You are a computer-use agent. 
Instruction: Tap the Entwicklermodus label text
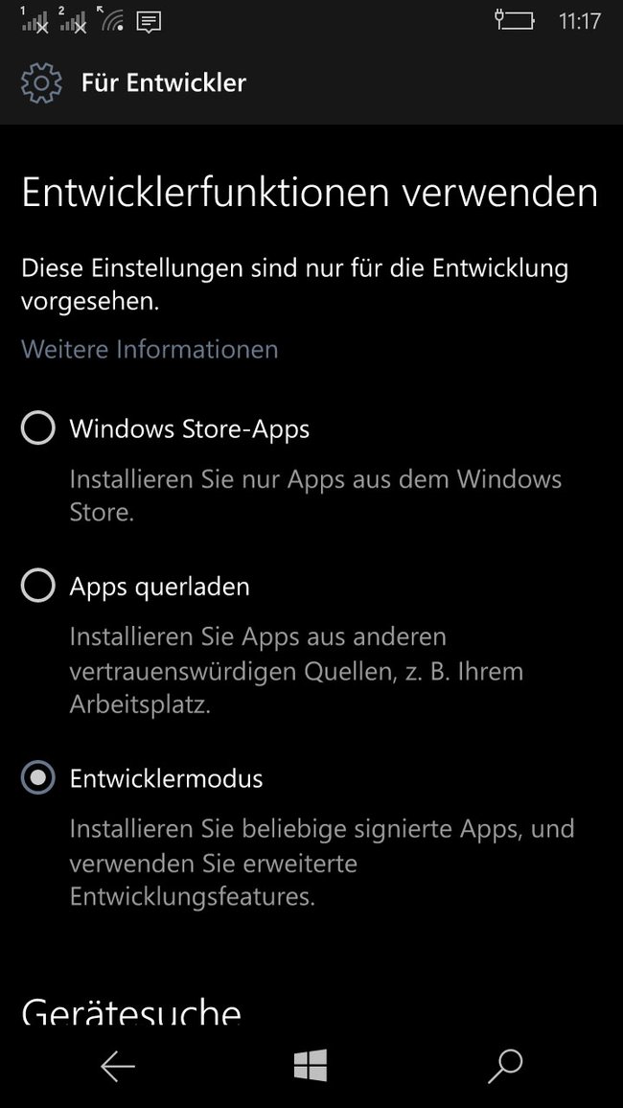click(166, 778)
